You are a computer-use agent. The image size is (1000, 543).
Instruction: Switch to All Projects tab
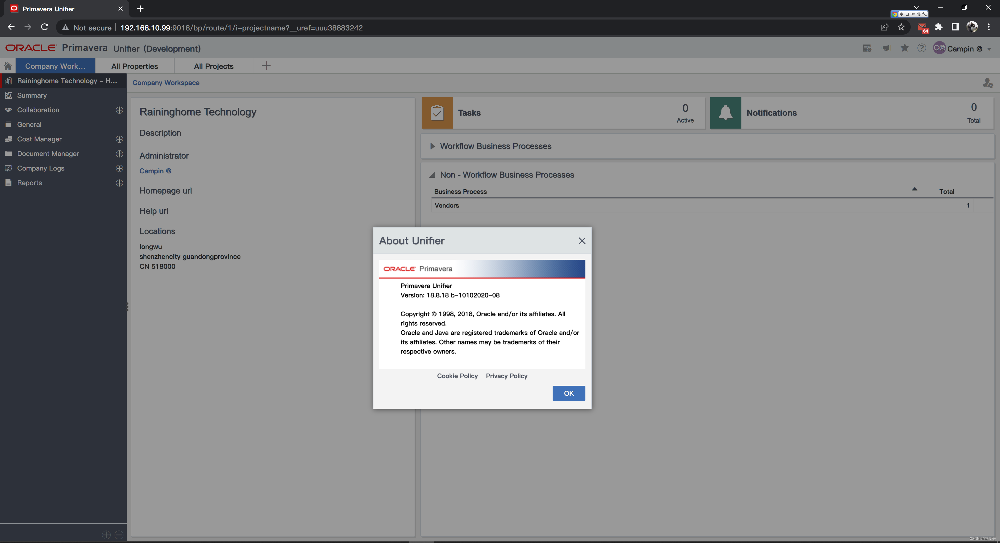[x=214, y=66]
